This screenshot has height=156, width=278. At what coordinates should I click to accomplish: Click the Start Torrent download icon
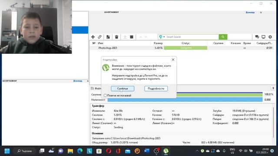pyautogui.click(x=125, y=37)
